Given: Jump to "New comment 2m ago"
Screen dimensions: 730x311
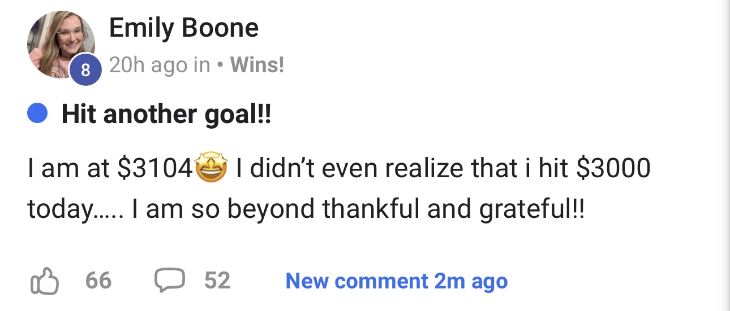Looking at the screenshot, I should coord(396,281).
